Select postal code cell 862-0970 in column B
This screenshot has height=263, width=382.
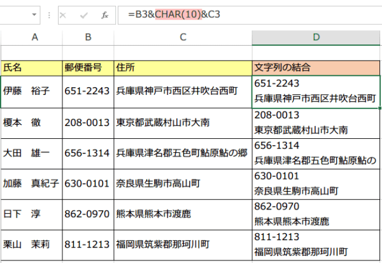coord(88,215)
